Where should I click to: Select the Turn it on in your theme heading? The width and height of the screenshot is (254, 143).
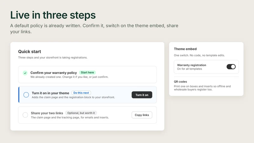pyautogui.click(x=50, y=93)
